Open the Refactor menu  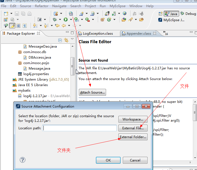(41, 6)
